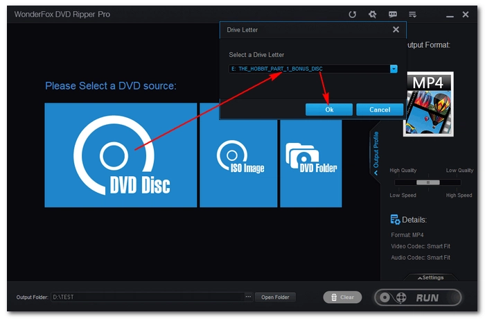Click the High Speed label

[459, 195]
